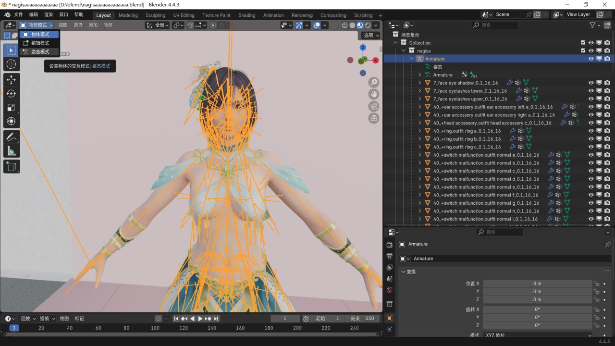
Task: Select the Rotate tool in the toolbar
Action: click(x=11, y=93)
